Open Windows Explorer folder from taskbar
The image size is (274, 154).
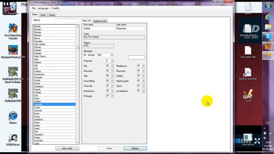(268, 27)
